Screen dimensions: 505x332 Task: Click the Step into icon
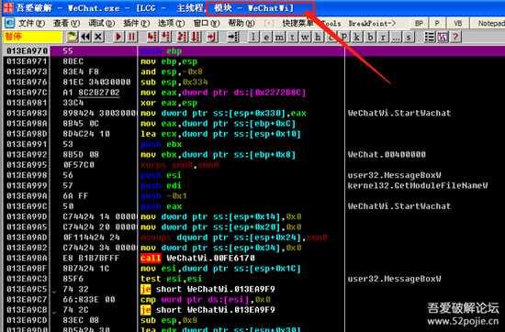tap(152, 37)
